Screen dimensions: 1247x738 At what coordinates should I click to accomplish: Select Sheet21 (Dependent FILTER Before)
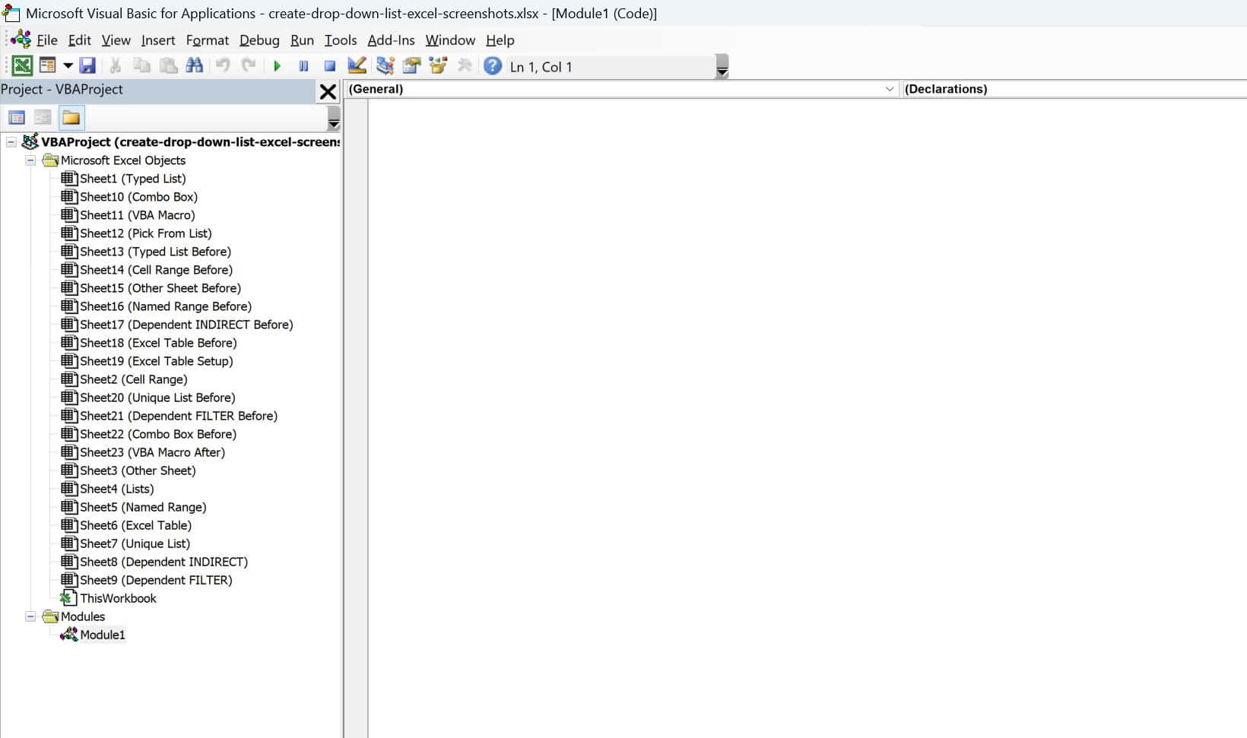pos(170,416)
